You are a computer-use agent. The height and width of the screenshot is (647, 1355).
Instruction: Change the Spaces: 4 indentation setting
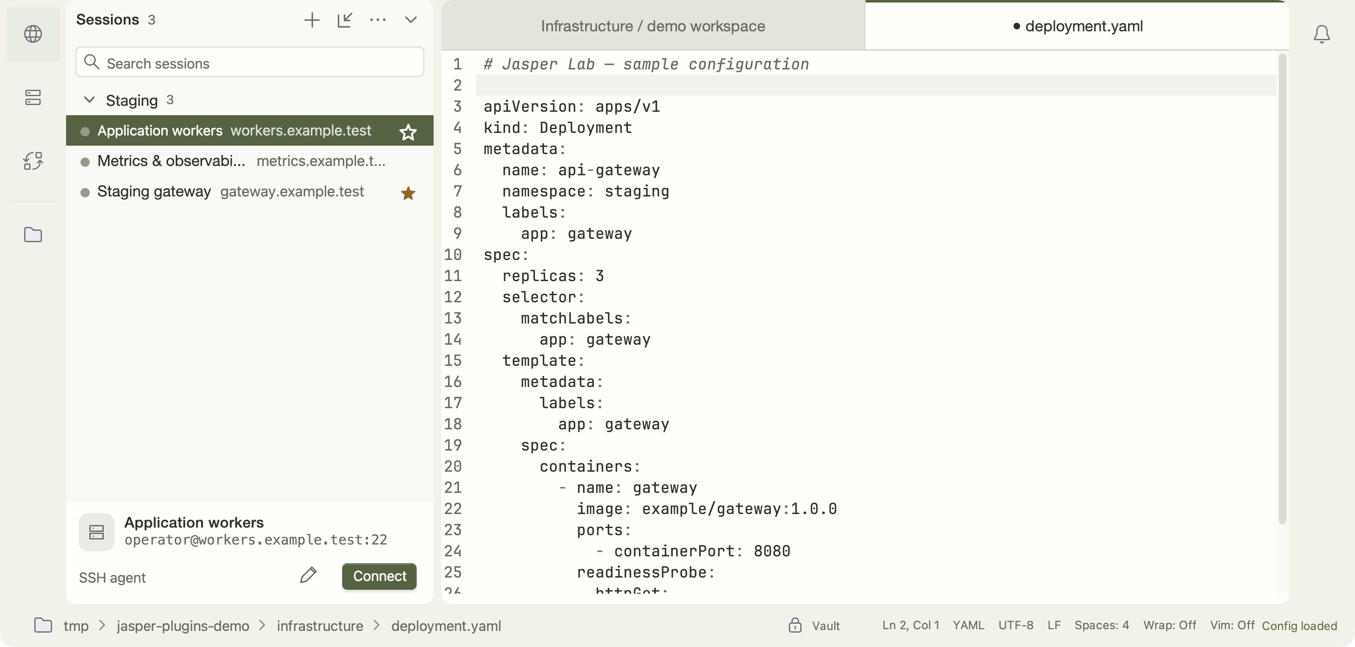pyautogui.click(x=1101, y=625)
